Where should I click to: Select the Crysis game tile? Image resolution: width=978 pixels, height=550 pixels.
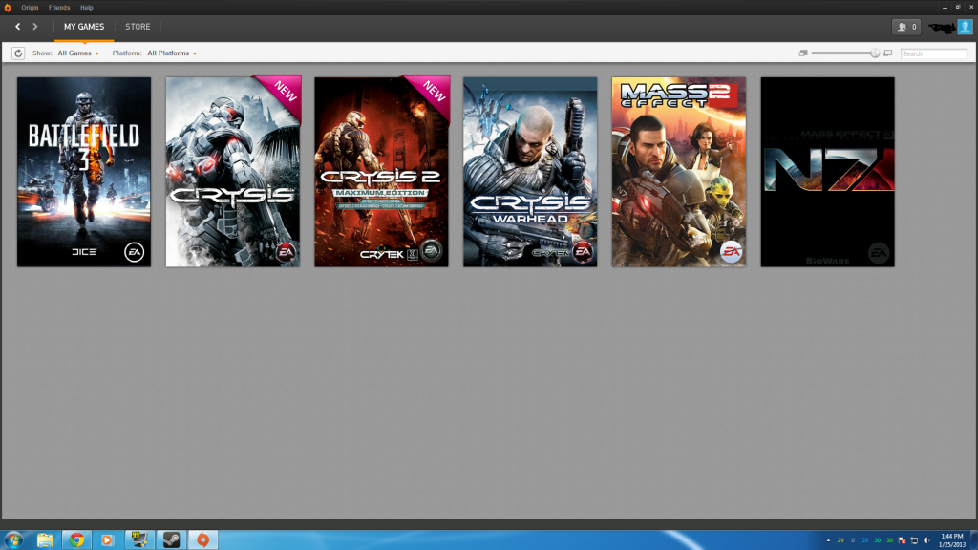[233, 172]
